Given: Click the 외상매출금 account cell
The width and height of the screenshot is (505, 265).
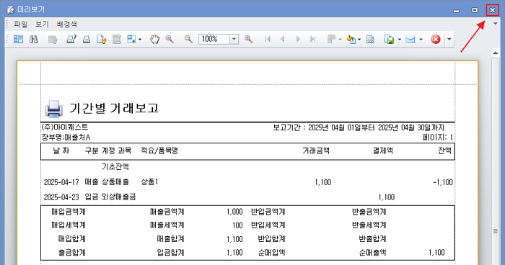Looking at the screenshot, I should [x=118, y=197].
